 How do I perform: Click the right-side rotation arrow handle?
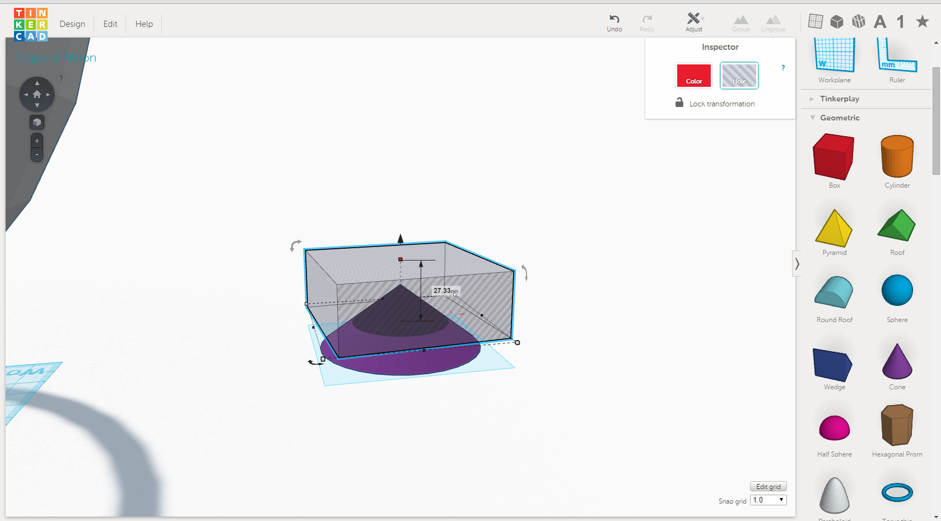point(524,273)
